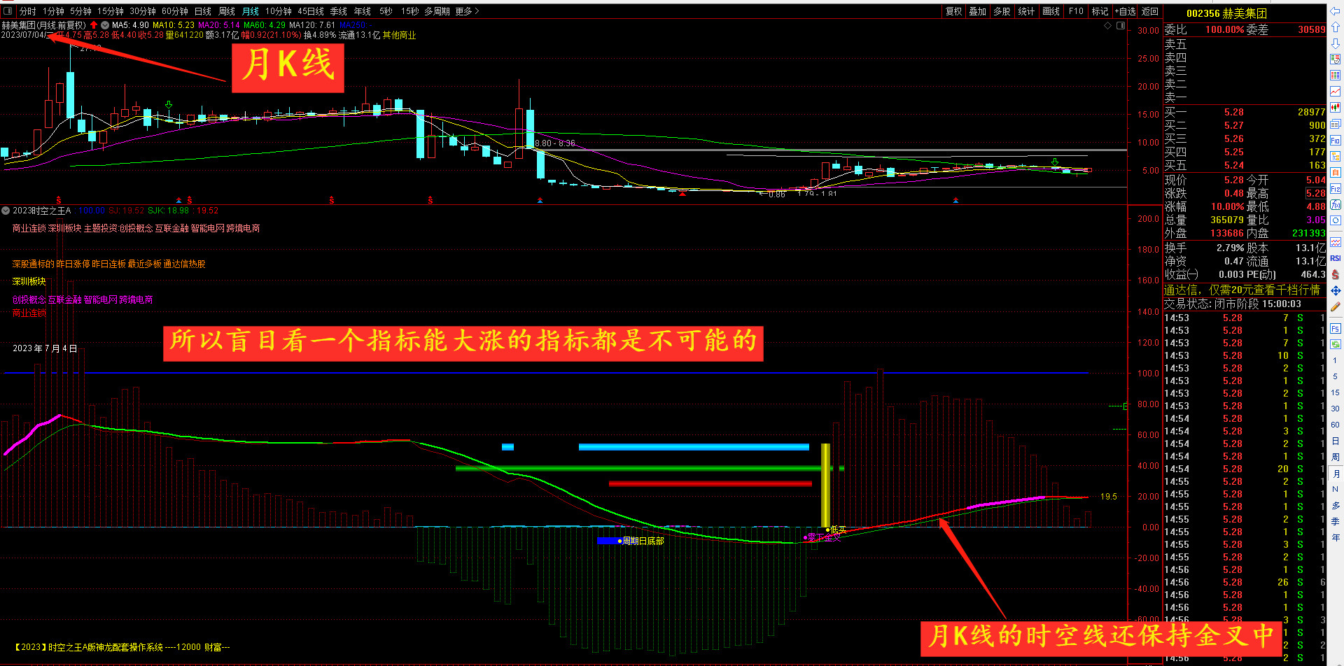Select 30-minute period in right sidebar

pyautogui.click(x=1336, y=409)
